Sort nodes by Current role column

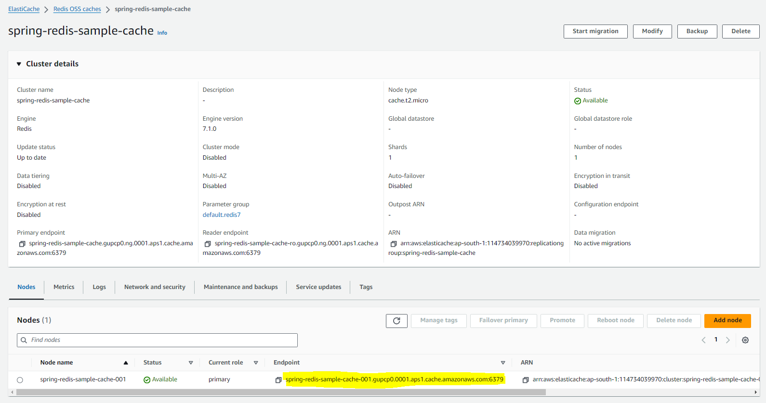[x=256, y=363]
